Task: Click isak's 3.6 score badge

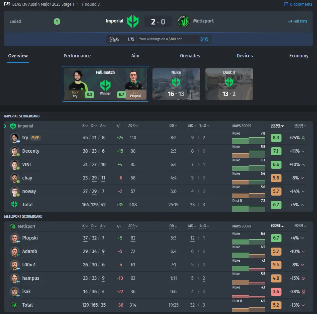Action: pyautogui.click(x=276, y=292)
